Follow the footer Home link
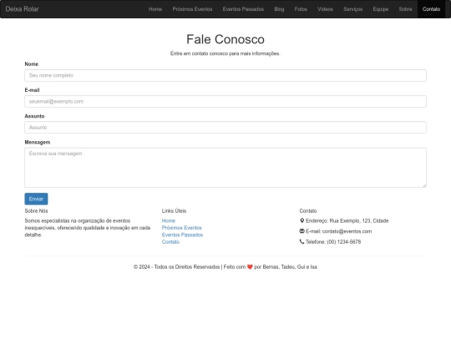The height and width of the screenshot is (338, 451). 169,220
